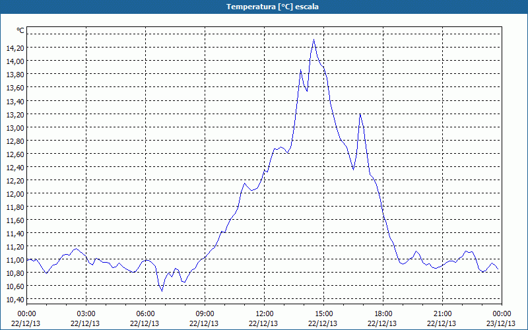
Task: Click the 12,40 y-axis label
Action: point(15,167)
